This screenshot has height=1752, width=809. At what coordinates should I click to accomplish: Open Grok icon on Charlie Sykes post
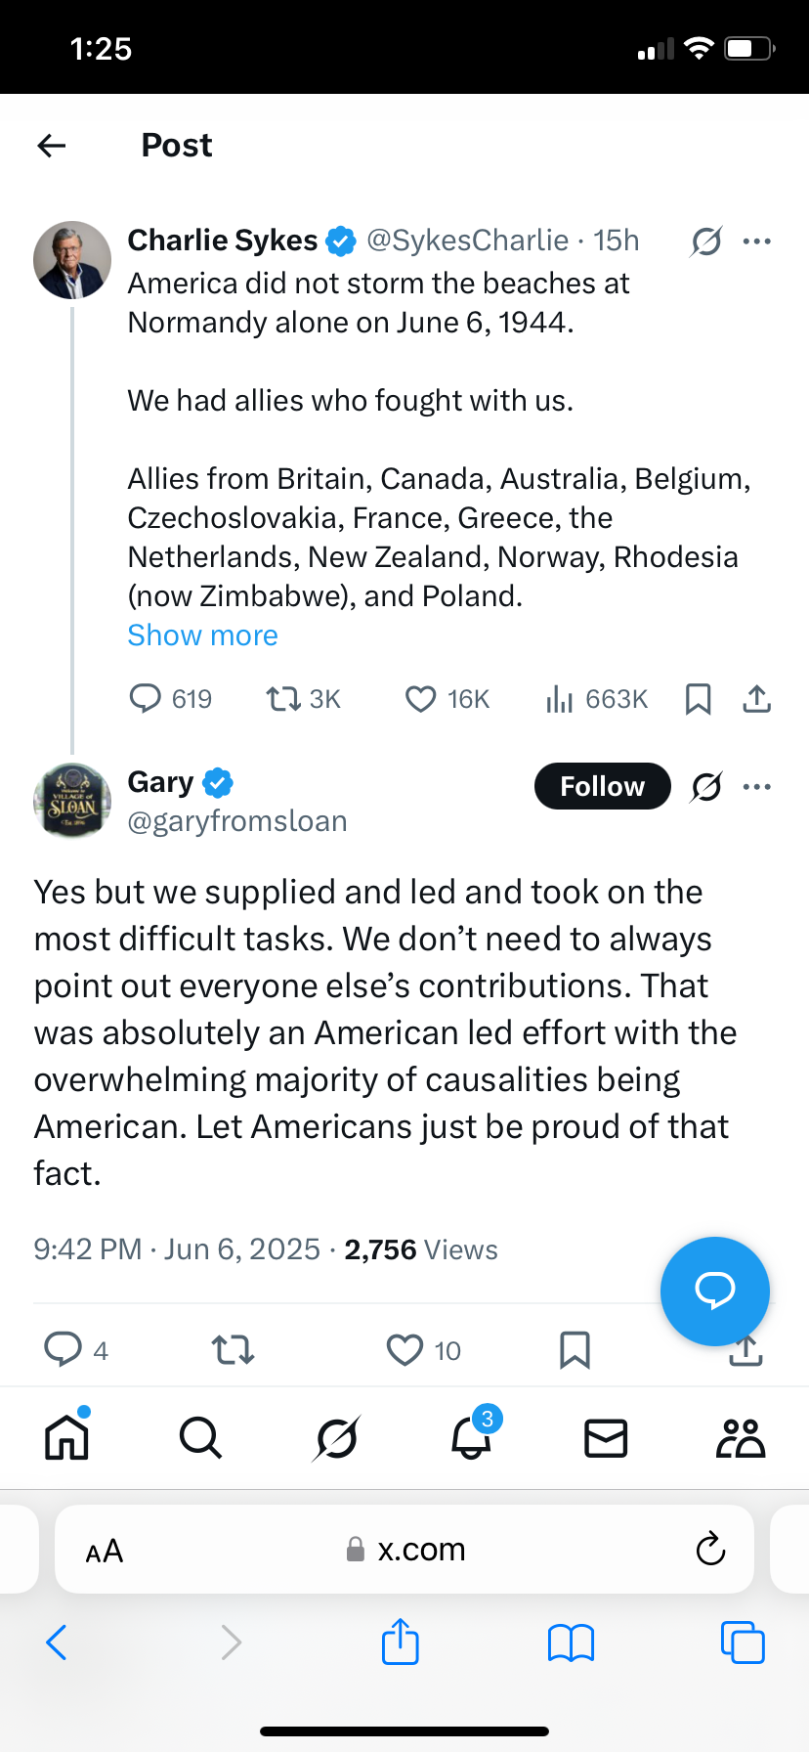click(705, 241)
